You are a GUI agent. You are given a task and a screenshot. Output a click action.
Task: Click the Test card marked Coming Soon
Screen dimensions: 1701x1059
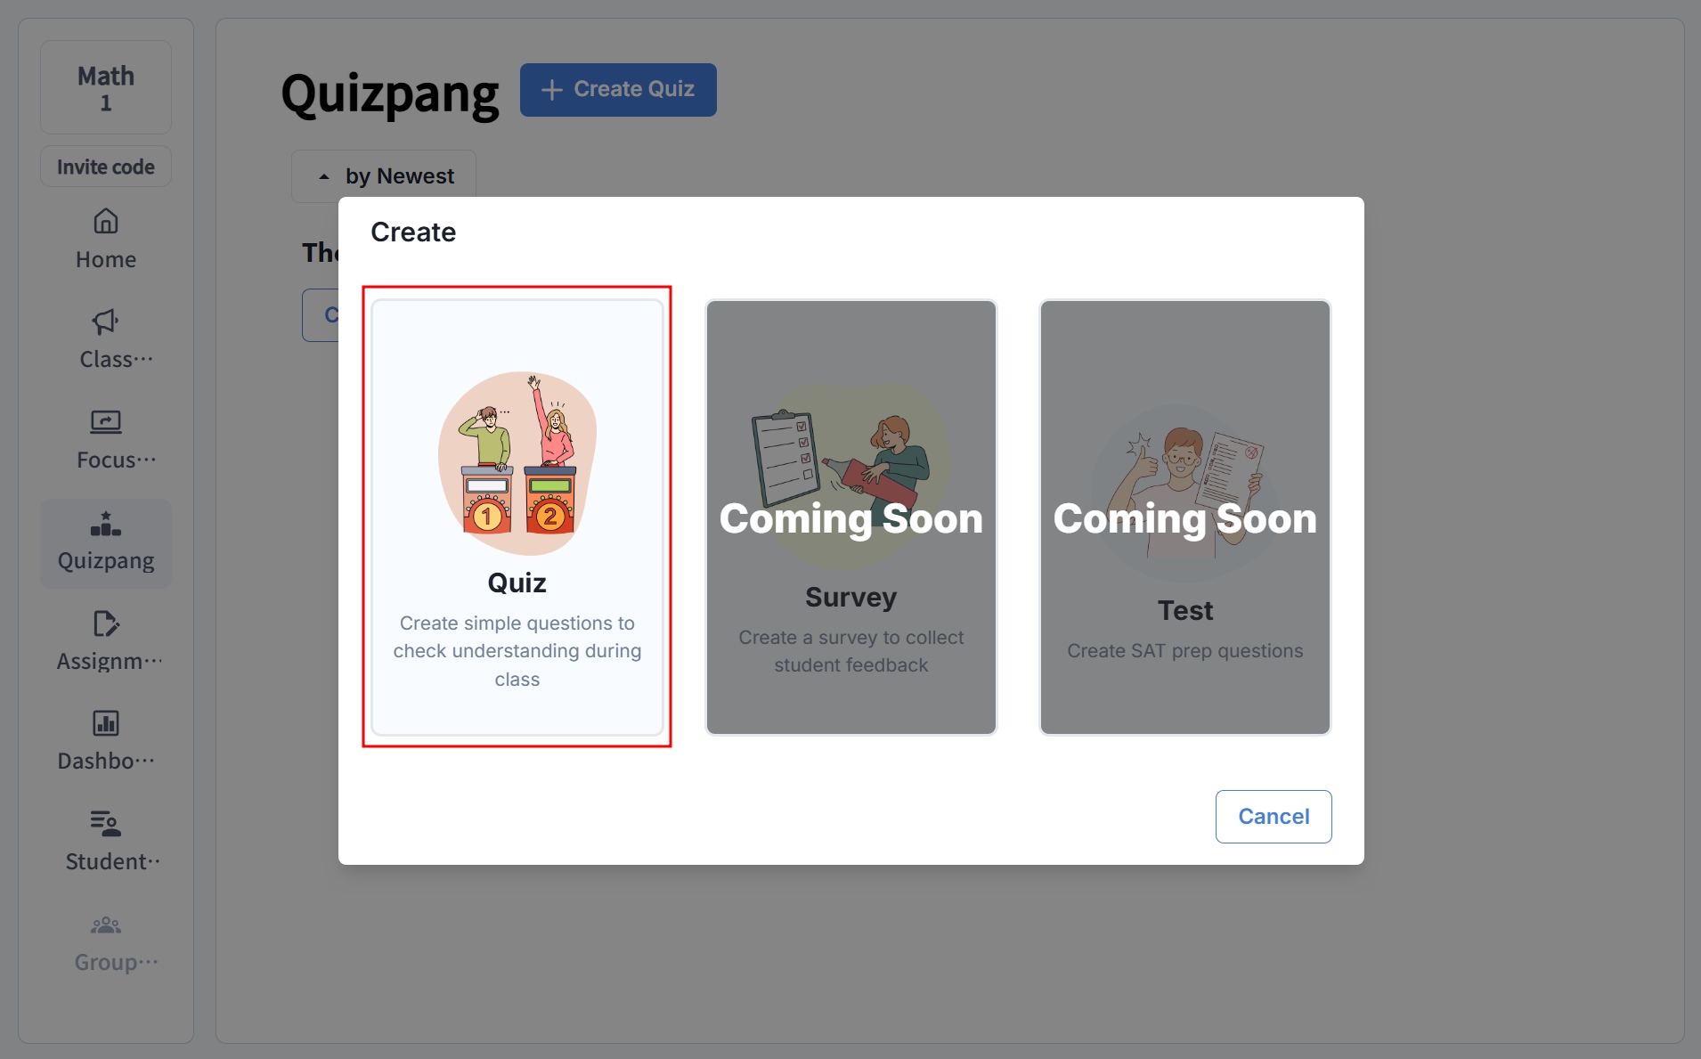(1185, 517)
